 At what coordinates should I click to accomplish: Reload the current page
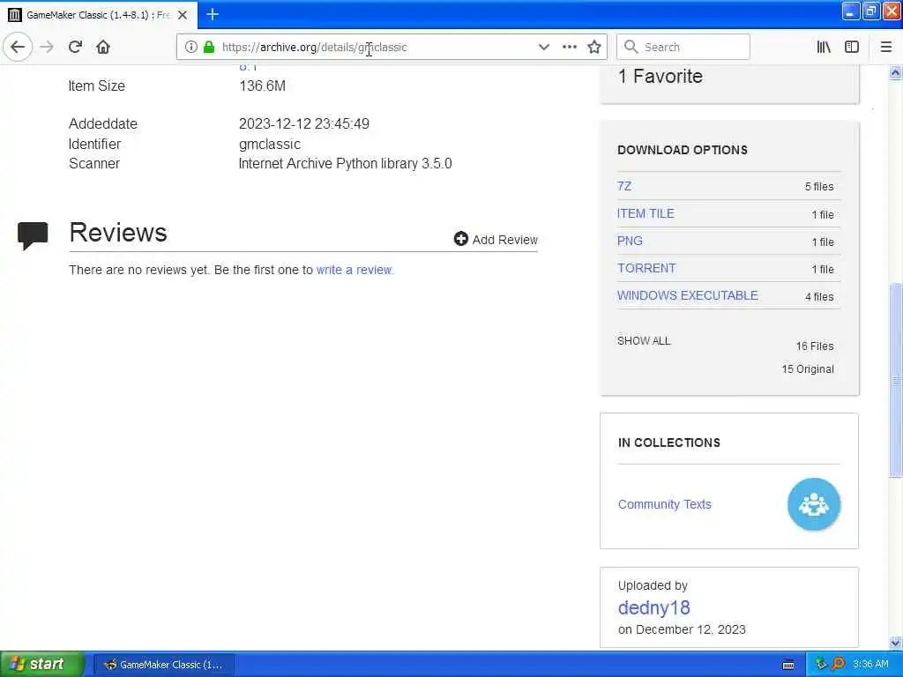(76, 47)
